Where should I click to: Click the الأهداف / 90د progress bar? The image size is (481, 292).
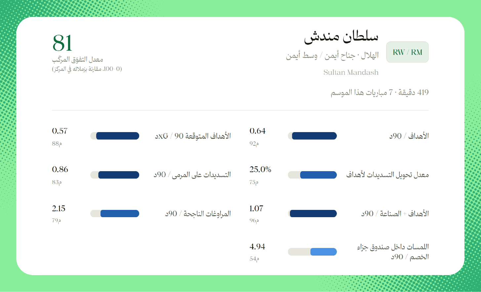pyautogui.click(x=312, y=136)
